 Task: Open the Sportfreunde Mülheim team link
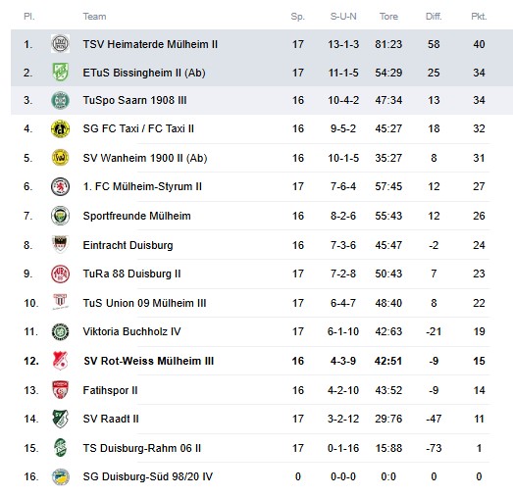[136, 216]
